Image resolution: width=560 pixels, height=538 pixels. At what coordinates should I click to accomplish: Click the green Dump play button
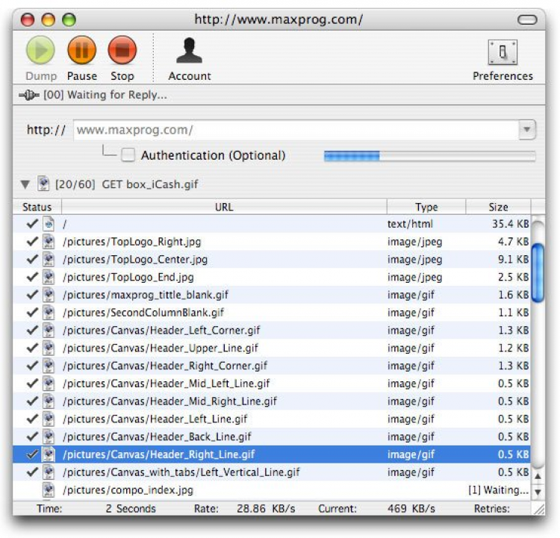click(x=40, y=50)
